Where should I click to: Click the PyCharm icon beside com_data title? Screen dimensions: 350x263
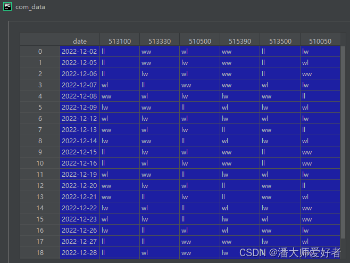pos(7,6)
